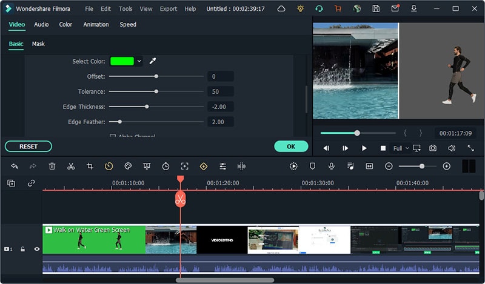Click the download icon in title bar
The image size is (485, 284).
pos(414,8)
